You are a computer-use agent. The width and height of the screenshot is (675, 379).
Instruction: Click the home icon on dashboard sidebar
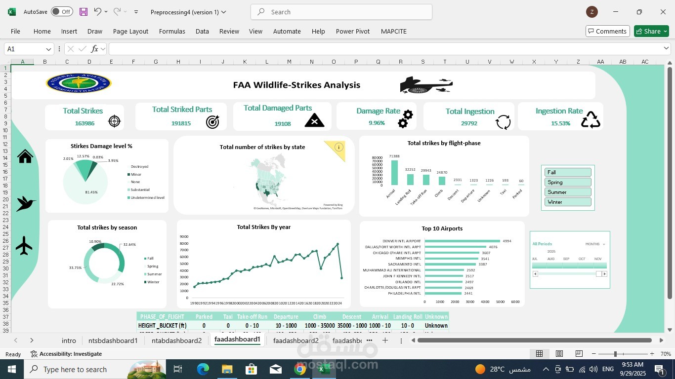[x=25, y=156]
